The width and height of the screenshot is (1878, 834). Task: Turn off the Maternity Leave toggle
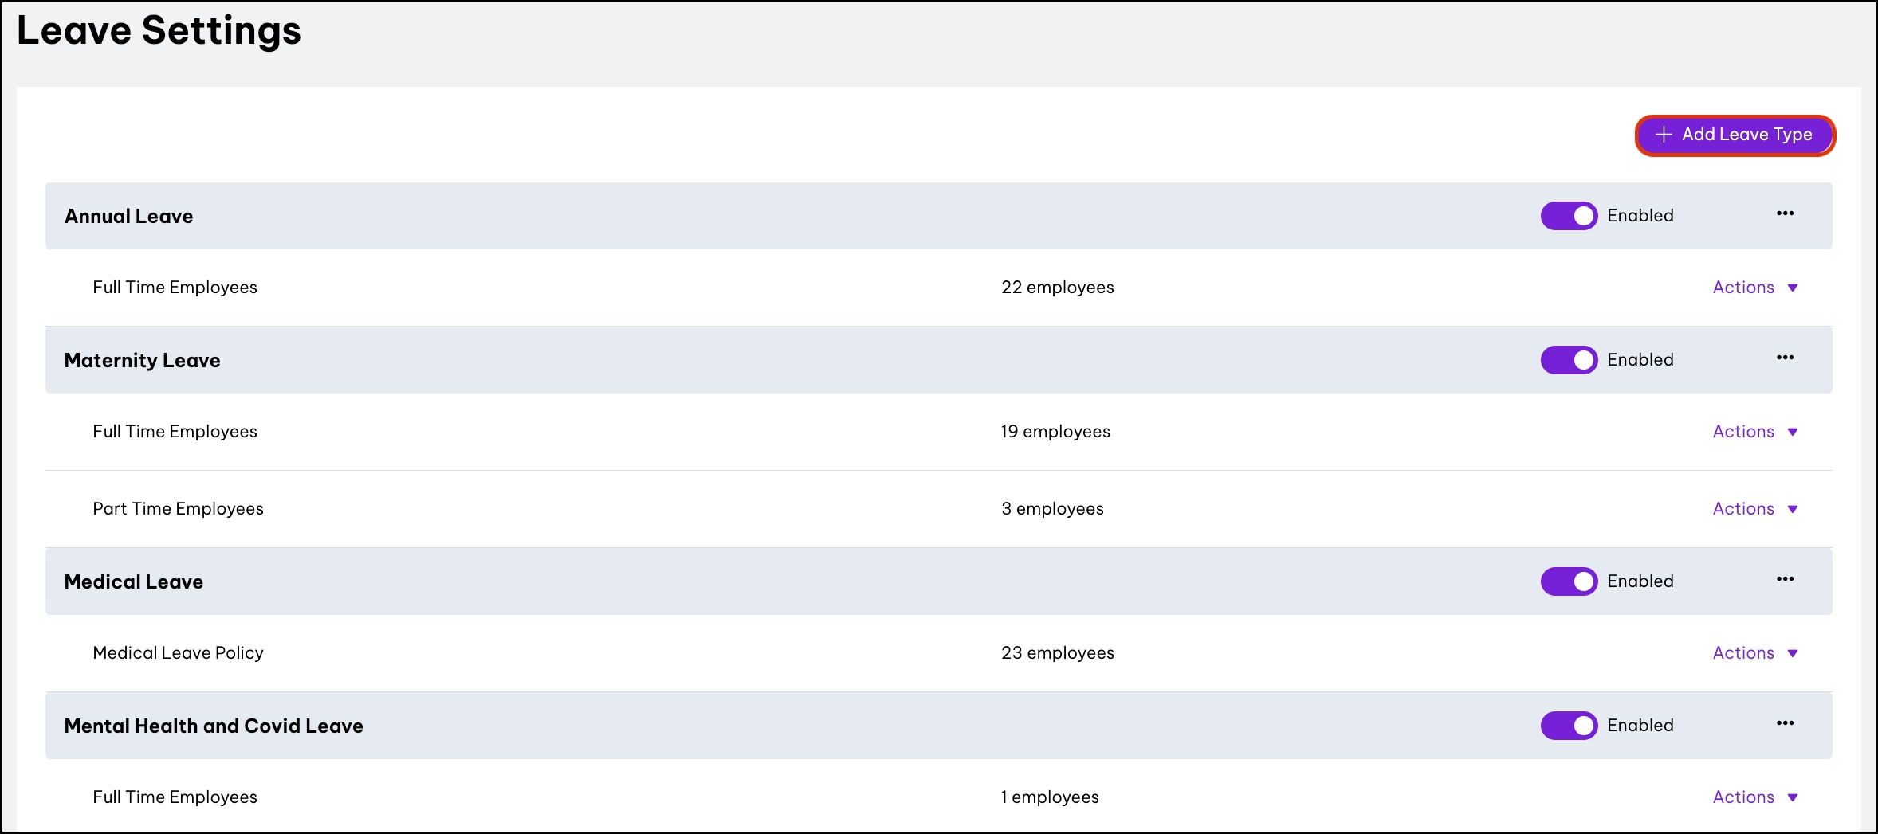pyautogui.click(x=1569, y=360)
